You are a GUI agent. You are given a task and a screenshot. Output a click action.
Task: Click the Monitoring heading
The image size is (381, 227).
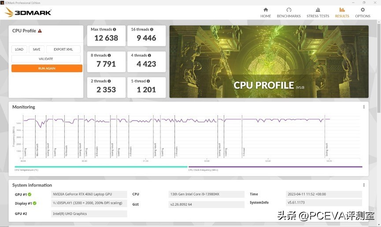[24, 107]
